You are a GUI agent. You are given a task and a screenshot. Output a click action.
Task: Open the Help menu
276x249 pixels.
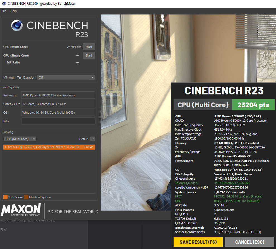[13, 11]
